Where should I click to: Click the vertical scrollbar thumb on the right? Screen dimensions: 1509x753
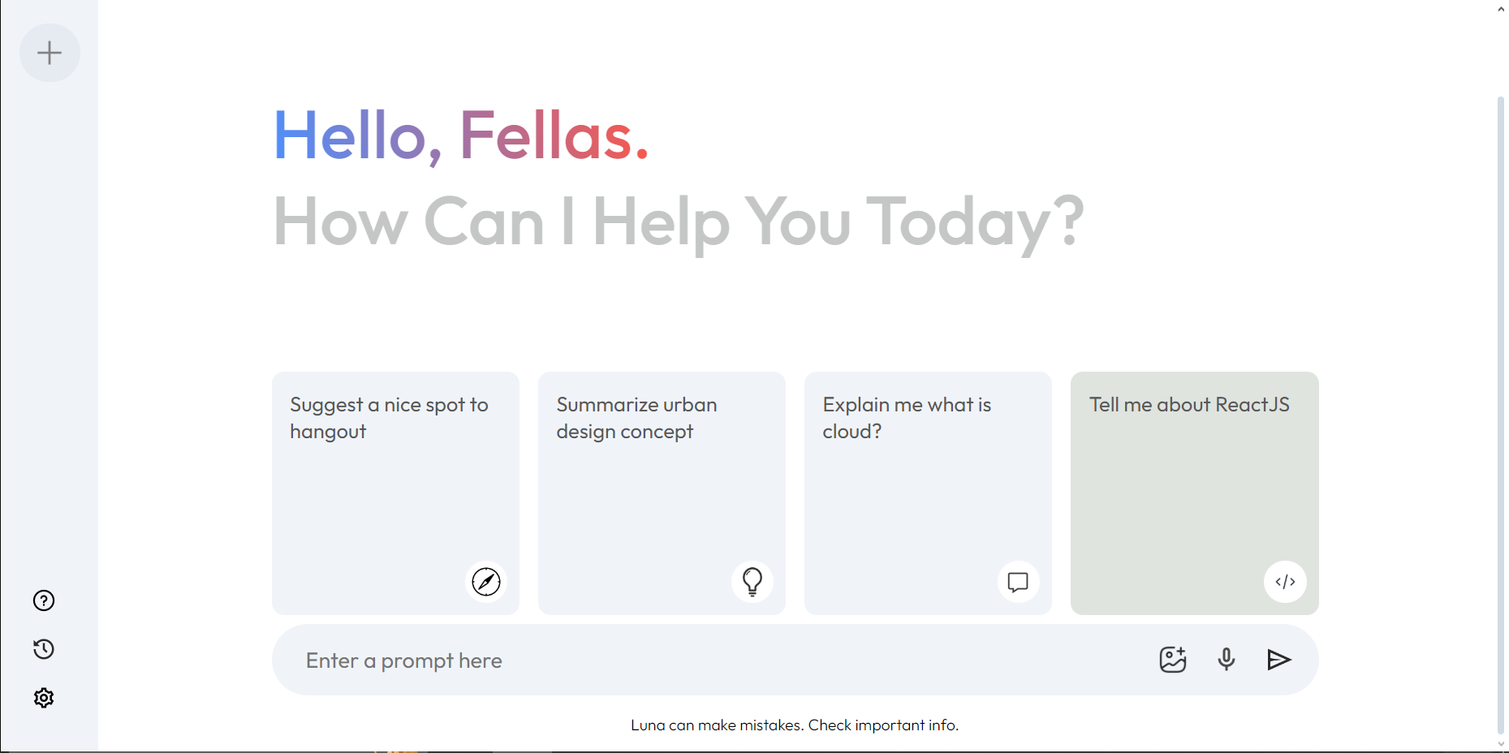(x=1501, y=414)
